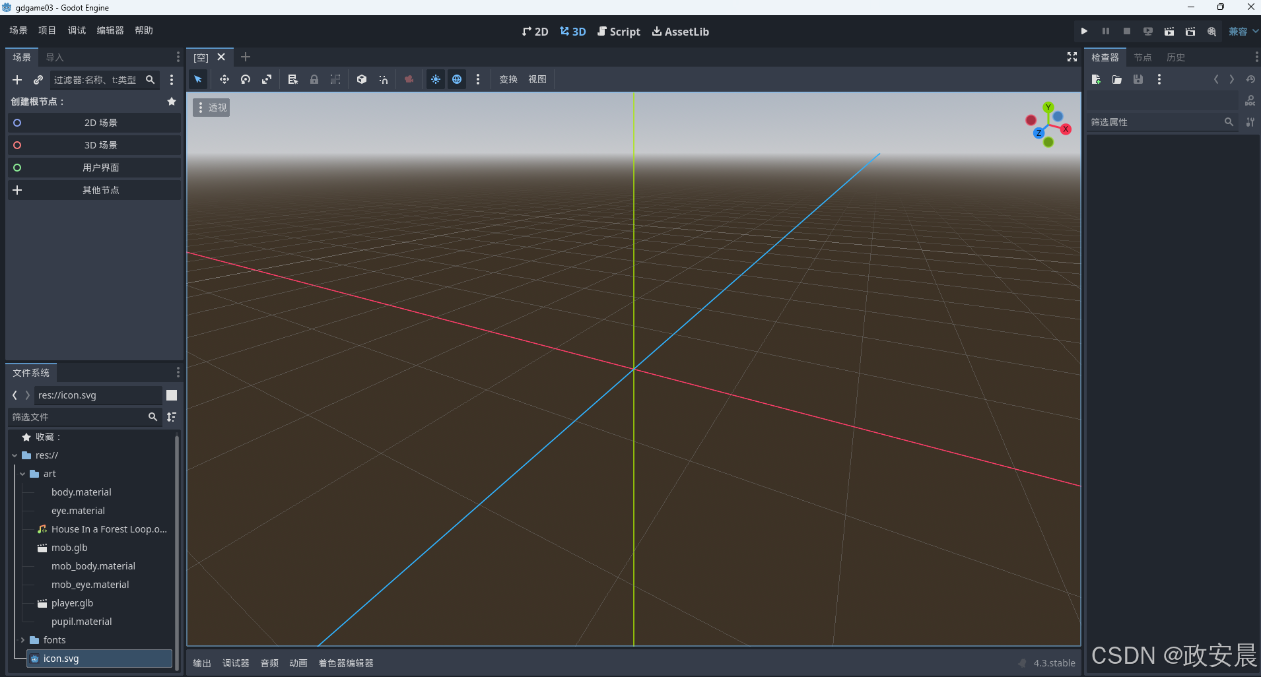
Task: Select the Rotate mode tool
Action: (246, 79)
